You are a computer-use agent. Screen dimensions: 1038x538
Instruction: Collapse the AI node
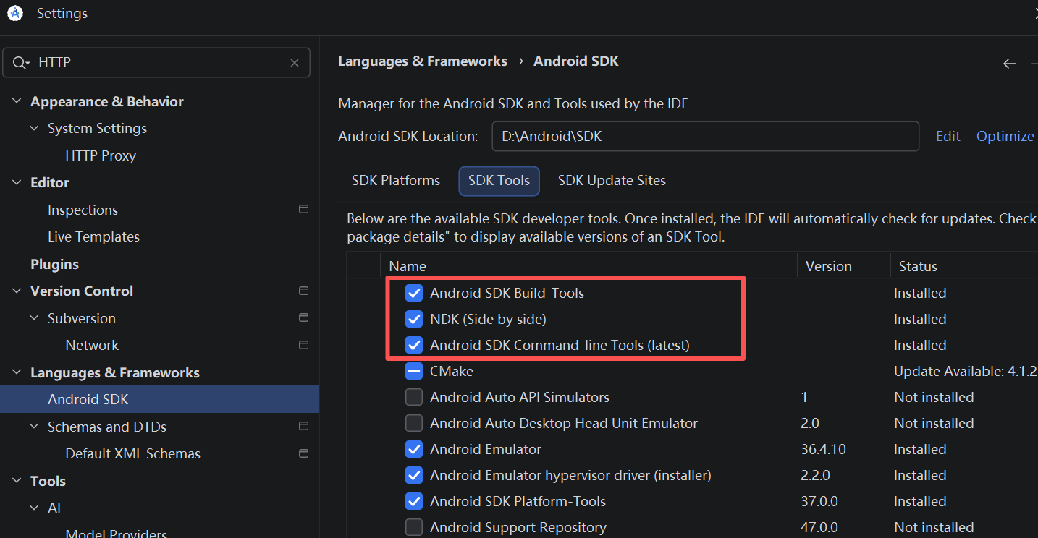(x=34, y=508)
